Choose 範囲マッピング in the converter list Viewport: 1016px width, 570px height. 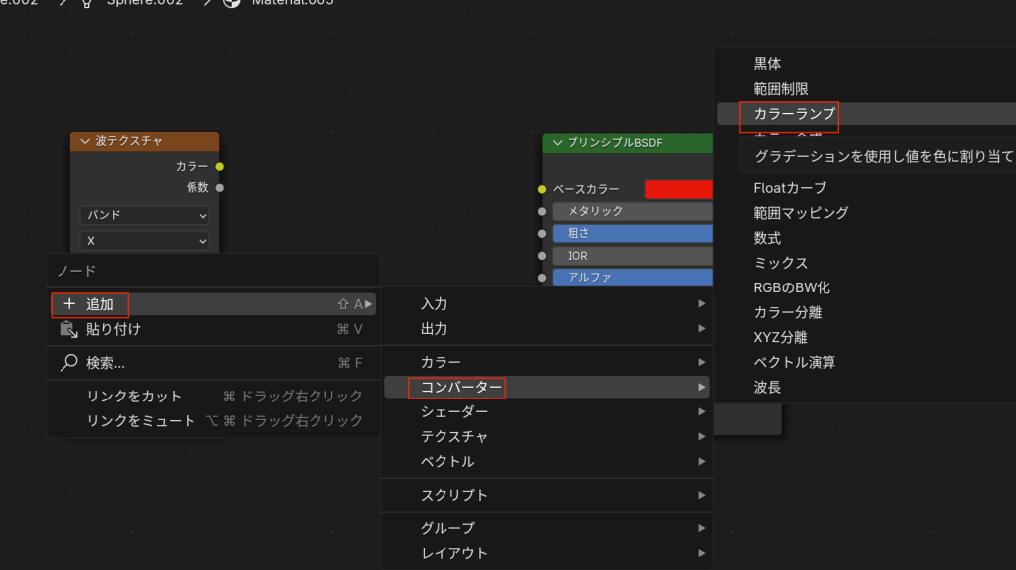[801, 213]
